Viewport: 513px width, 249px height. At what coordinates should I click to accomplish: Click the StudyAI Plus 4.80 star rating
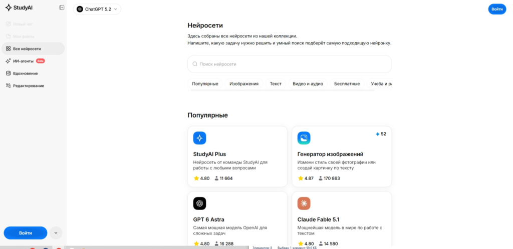(x=201, y=178)
